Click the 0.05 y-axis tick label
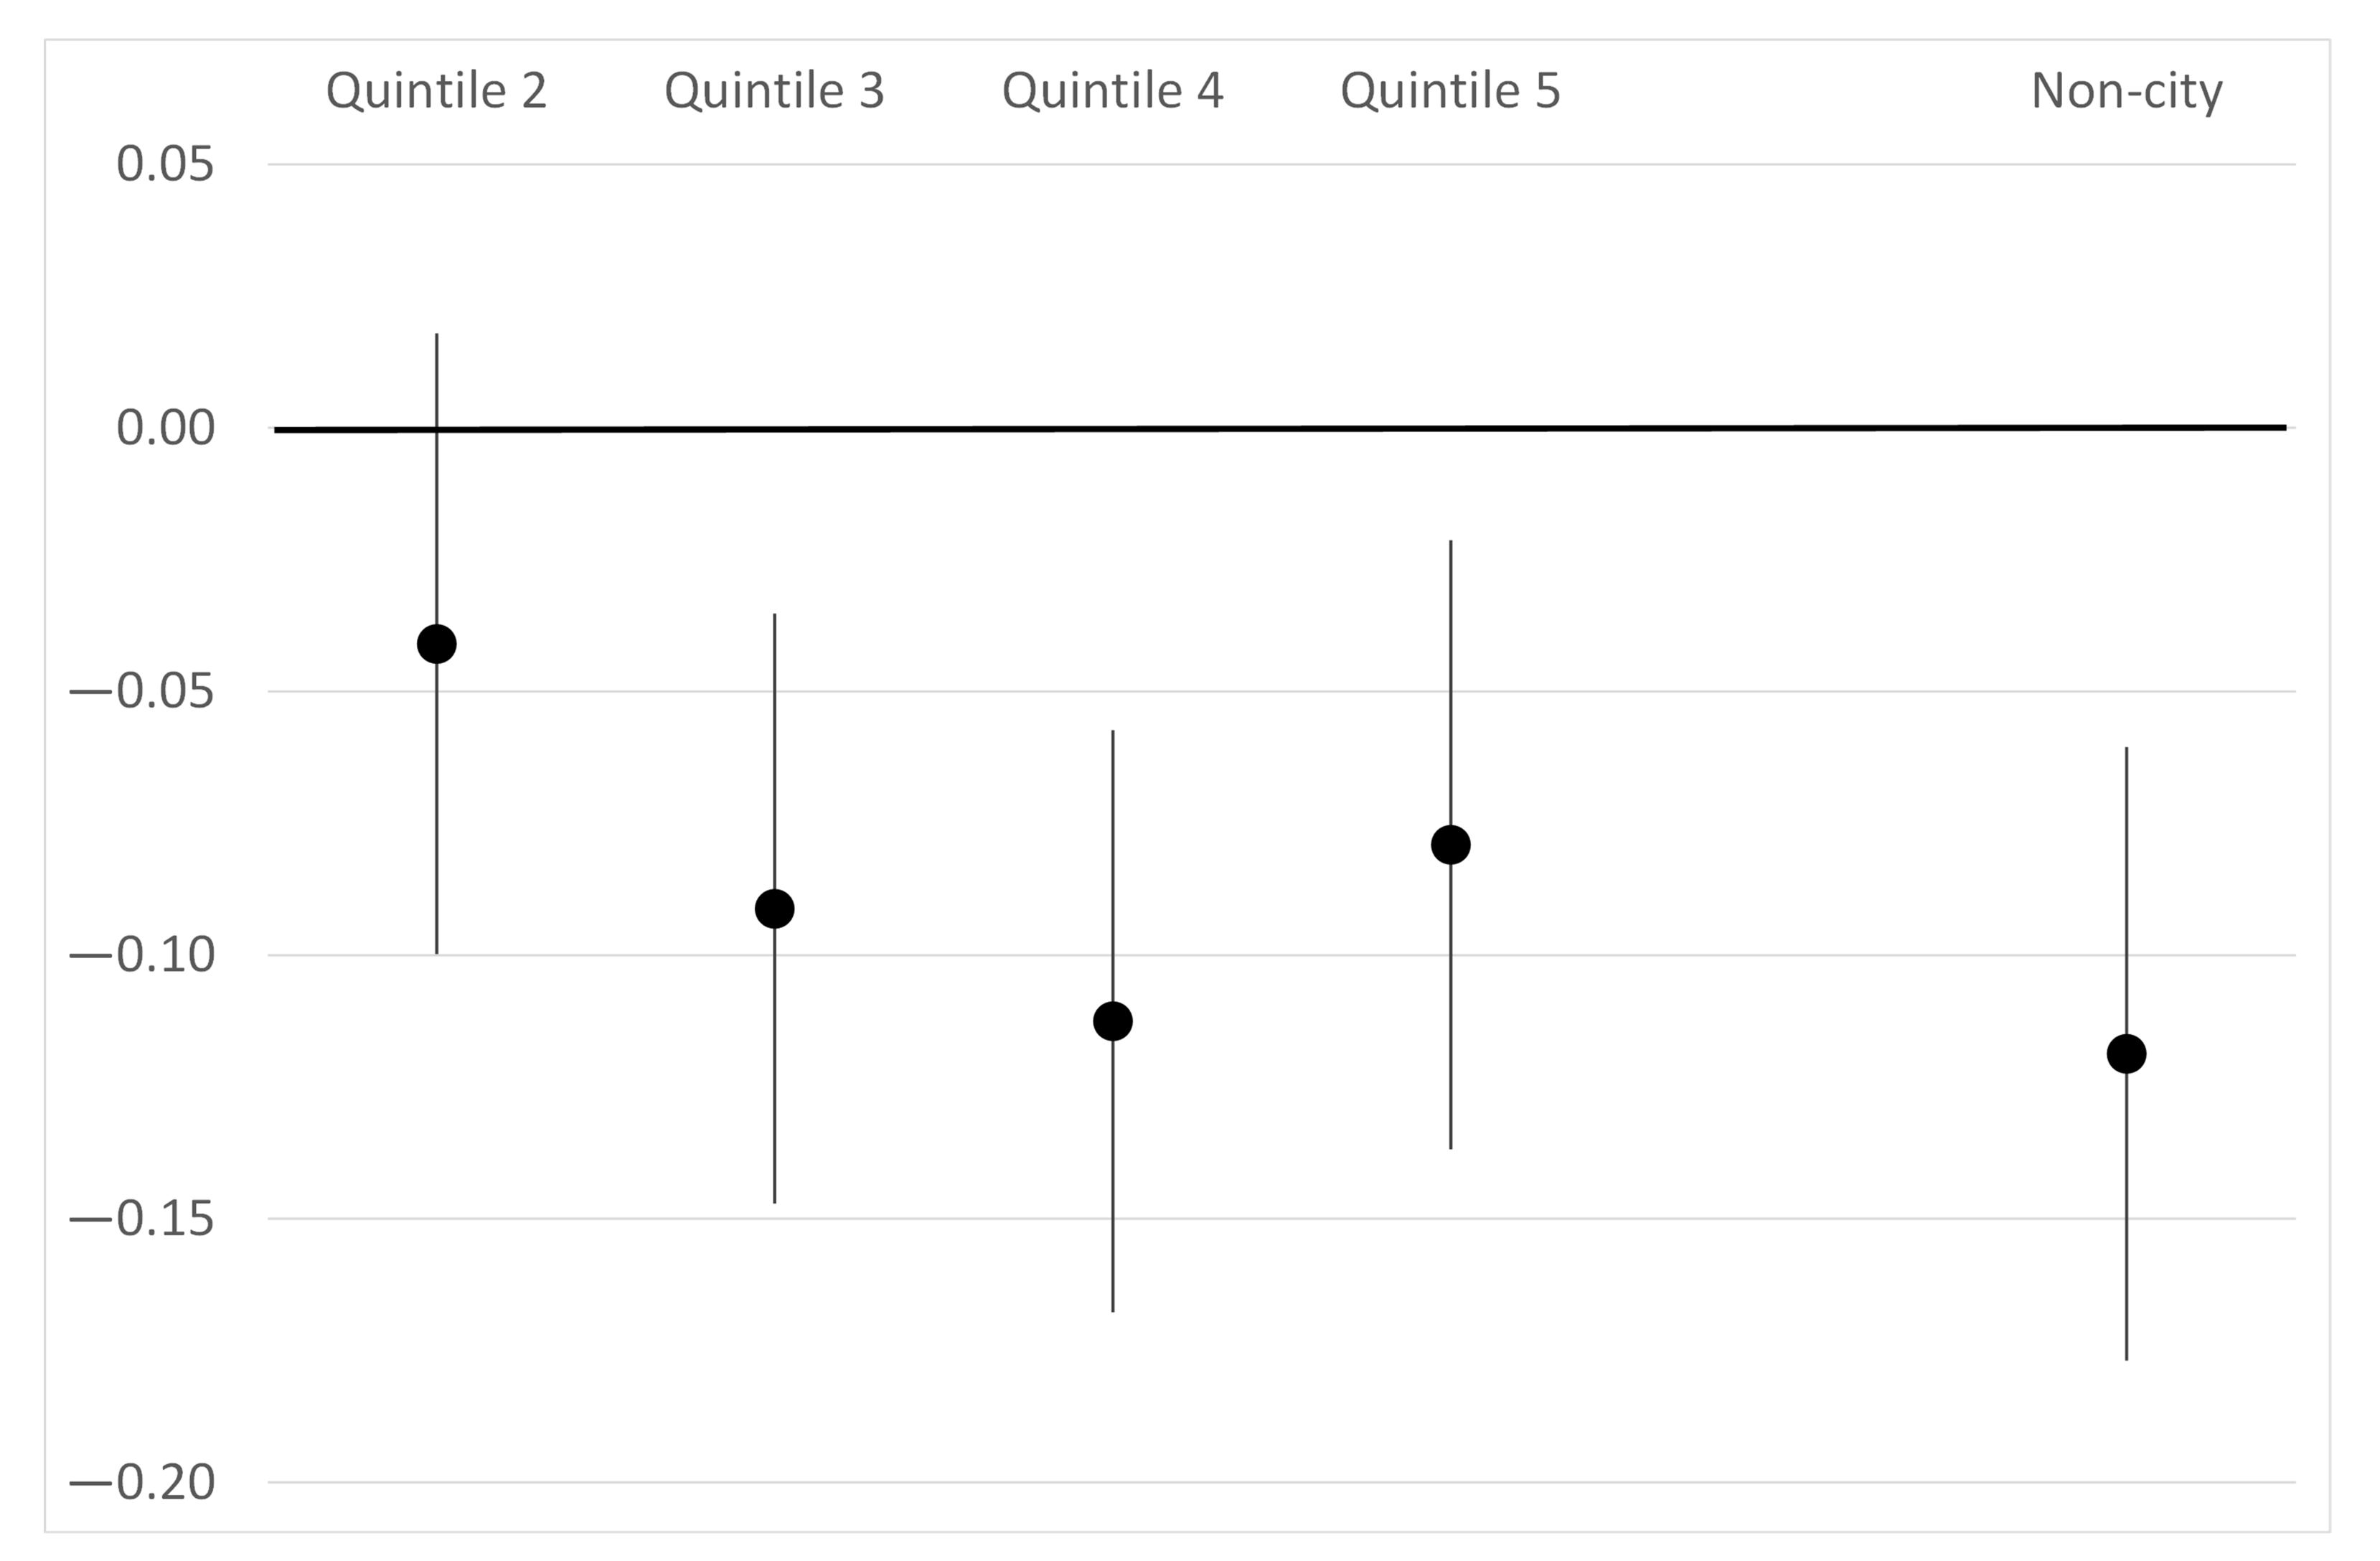2380x1561 pixels. click(x=165, y=164)
